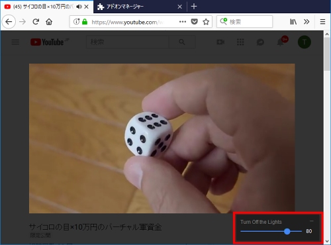
Task: Click the YouTube search magnifier button
Action: point(182,42)
